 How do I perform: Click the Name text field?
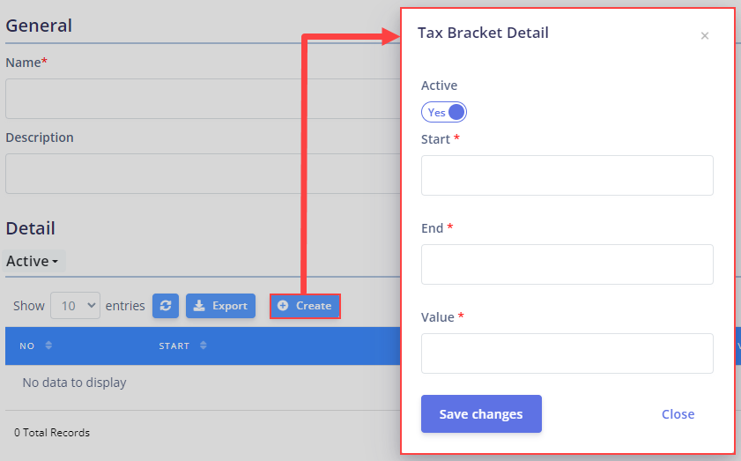click(203, 99)
